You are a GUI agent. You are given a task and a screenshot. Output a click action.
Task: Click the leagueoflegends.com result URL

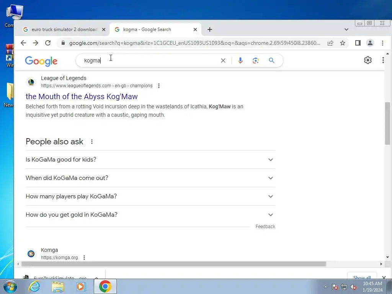96,86
